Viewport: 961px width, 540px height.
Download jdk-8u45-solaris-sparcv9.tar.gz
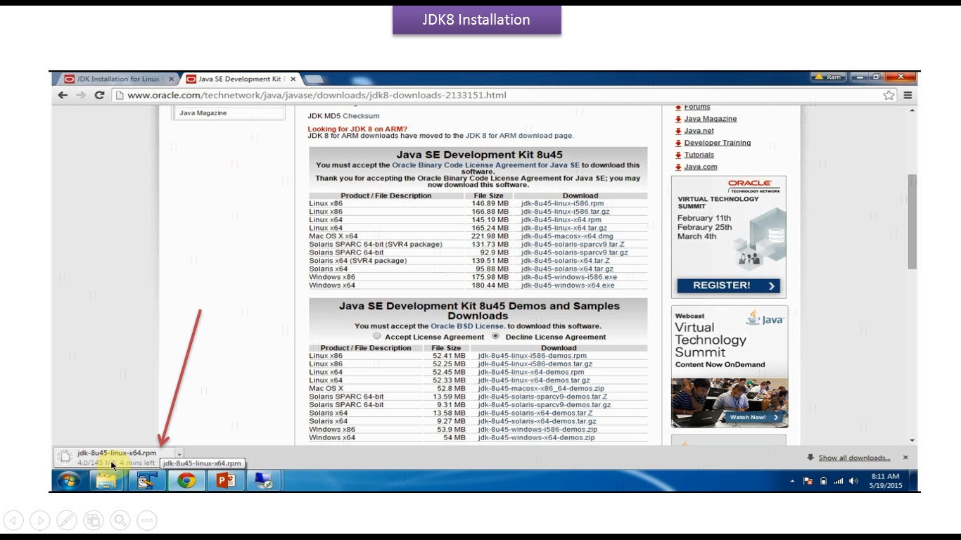pyautogui.click(x=574, y=252)
